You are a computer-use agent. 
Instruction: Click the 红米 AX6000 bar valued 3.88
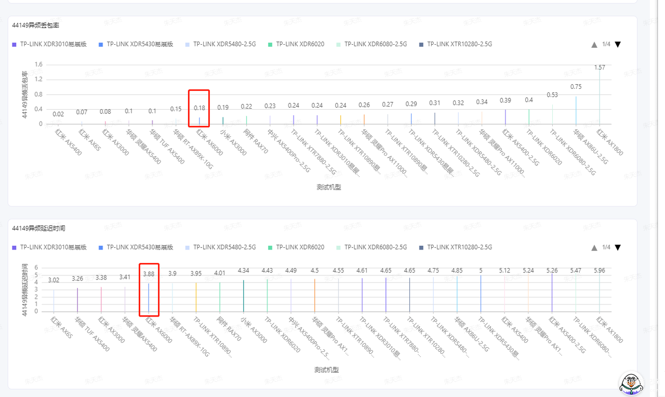(x=149, y=297)
